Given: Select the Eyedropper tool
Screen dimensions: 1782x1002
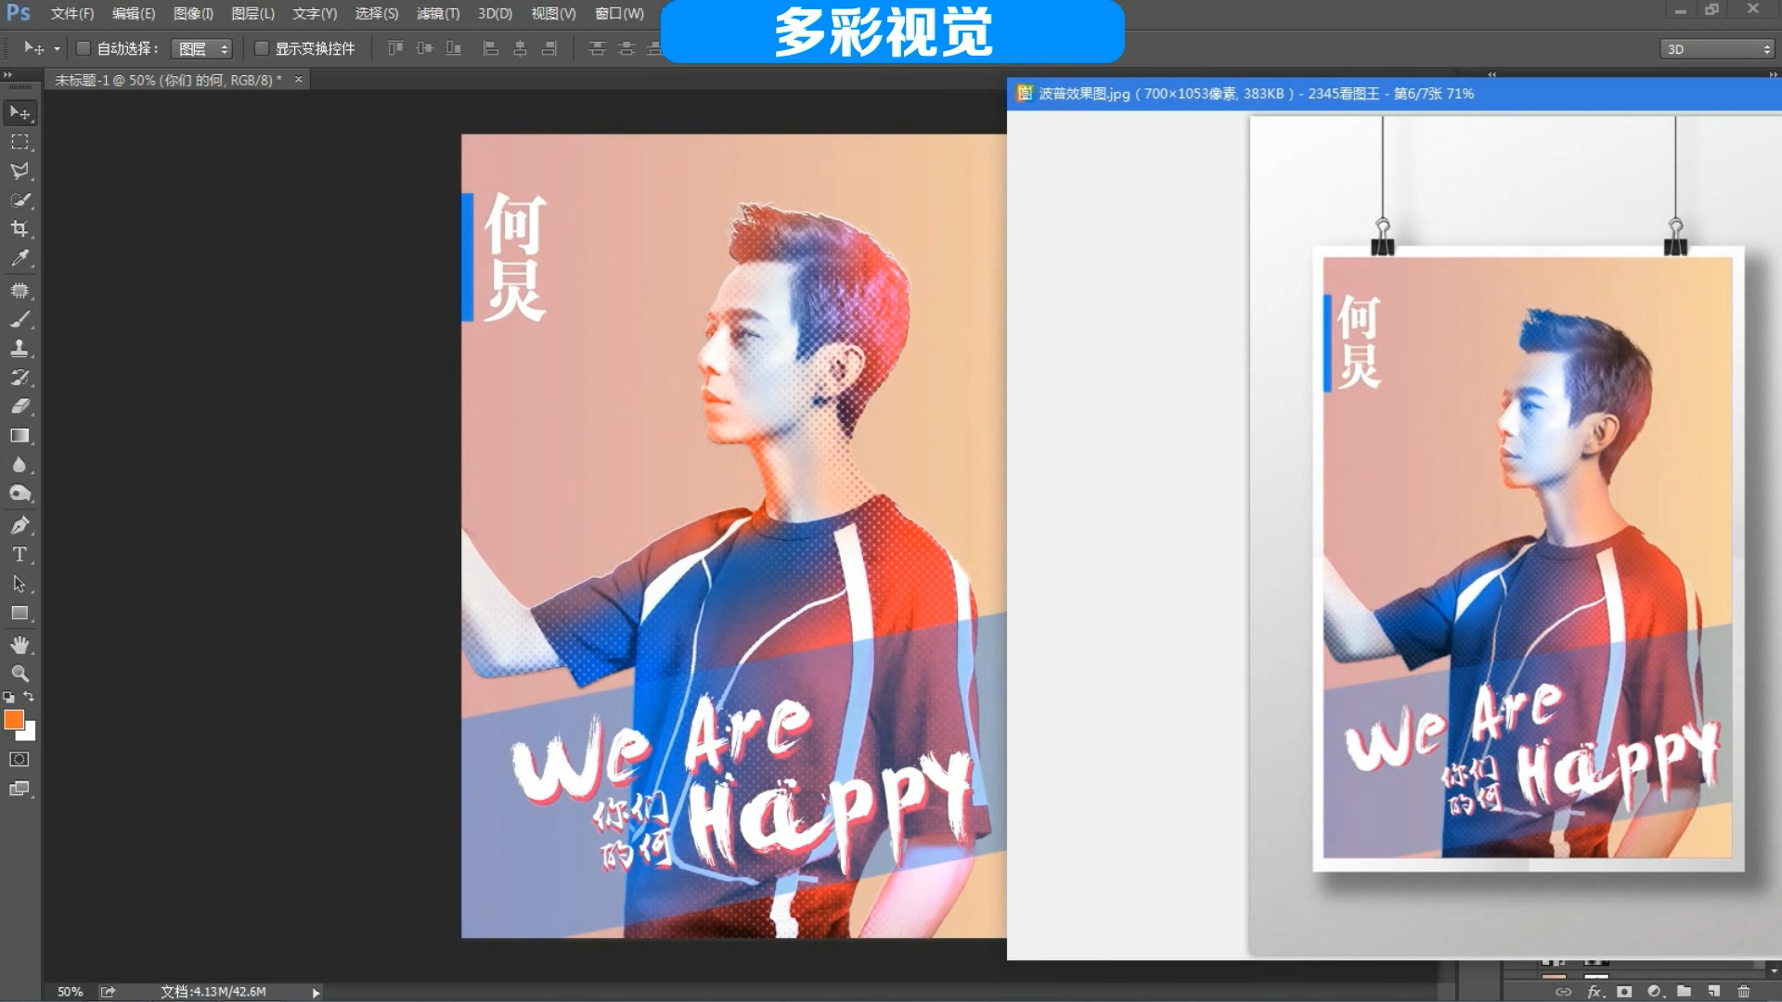Looking at the screenshot, I should click(19, 259).
